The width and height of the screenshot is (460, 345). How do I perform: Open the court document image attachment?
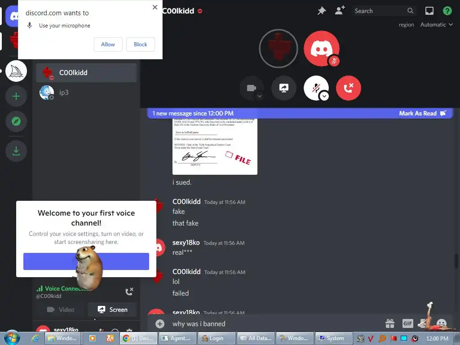click(x=215, y=146)
